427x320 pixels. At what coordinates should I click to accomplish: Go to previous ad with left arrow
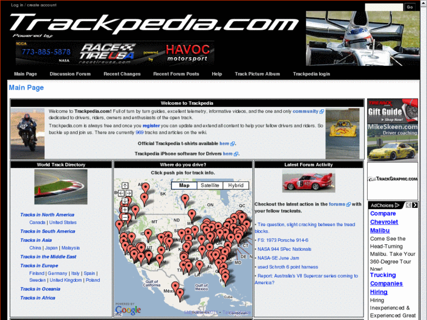tap(408, 205)
